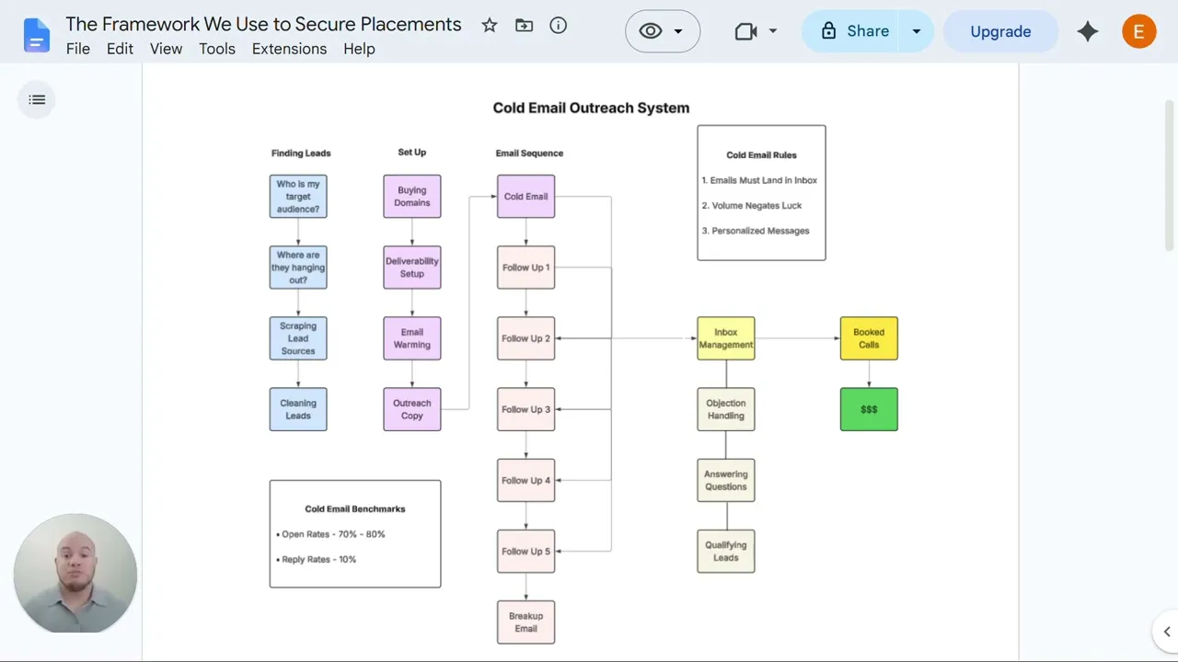Expand the side panel chevron arrow
1178x662 pixels.
click(1166, 632)
